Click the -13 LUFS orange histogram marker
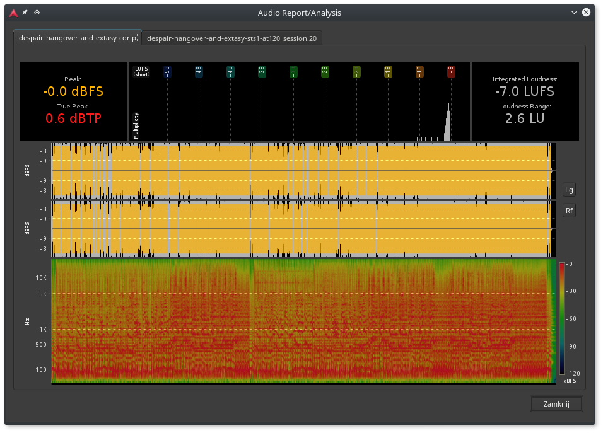This screenshot has width=603, height=433. 419,72
